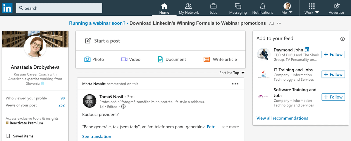Open the Add to your feed info icon
The width and height of the screenshot is (351, 141).
pyautogui.click(x=343, y=39)
